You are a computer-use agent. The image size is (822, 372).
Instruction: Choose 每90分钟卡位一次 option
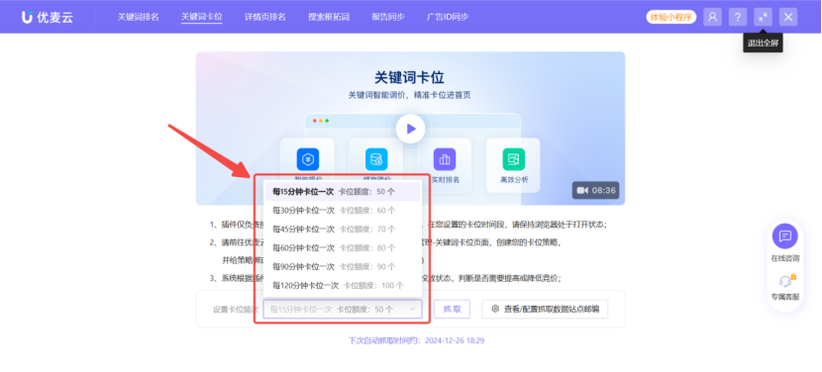tap(343, 267)
